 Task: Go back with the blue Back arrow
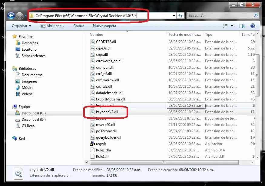tap(11, 16)
